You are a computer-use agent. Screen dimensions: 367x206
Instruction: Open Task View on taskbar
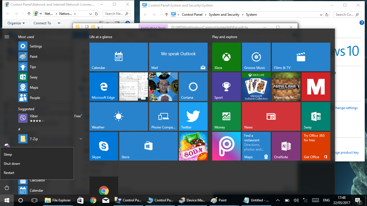point(34,200)
